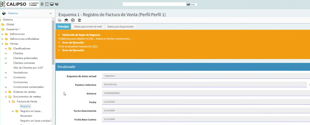
Task: Expand the Definiciones tree node
Action: coord(2,34)
